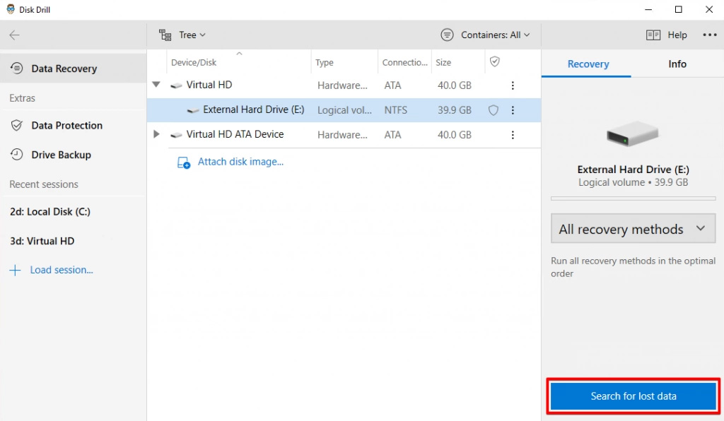Image resolution: width=724 pixels, height=421 pixels.
Task: Click the Data Recovery sidebar icon
Action: click(x=17, y=69)
